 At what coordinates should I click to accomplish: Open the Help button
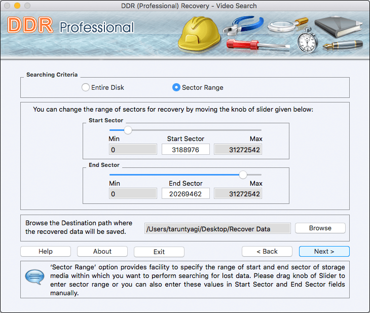pos(46,251)
